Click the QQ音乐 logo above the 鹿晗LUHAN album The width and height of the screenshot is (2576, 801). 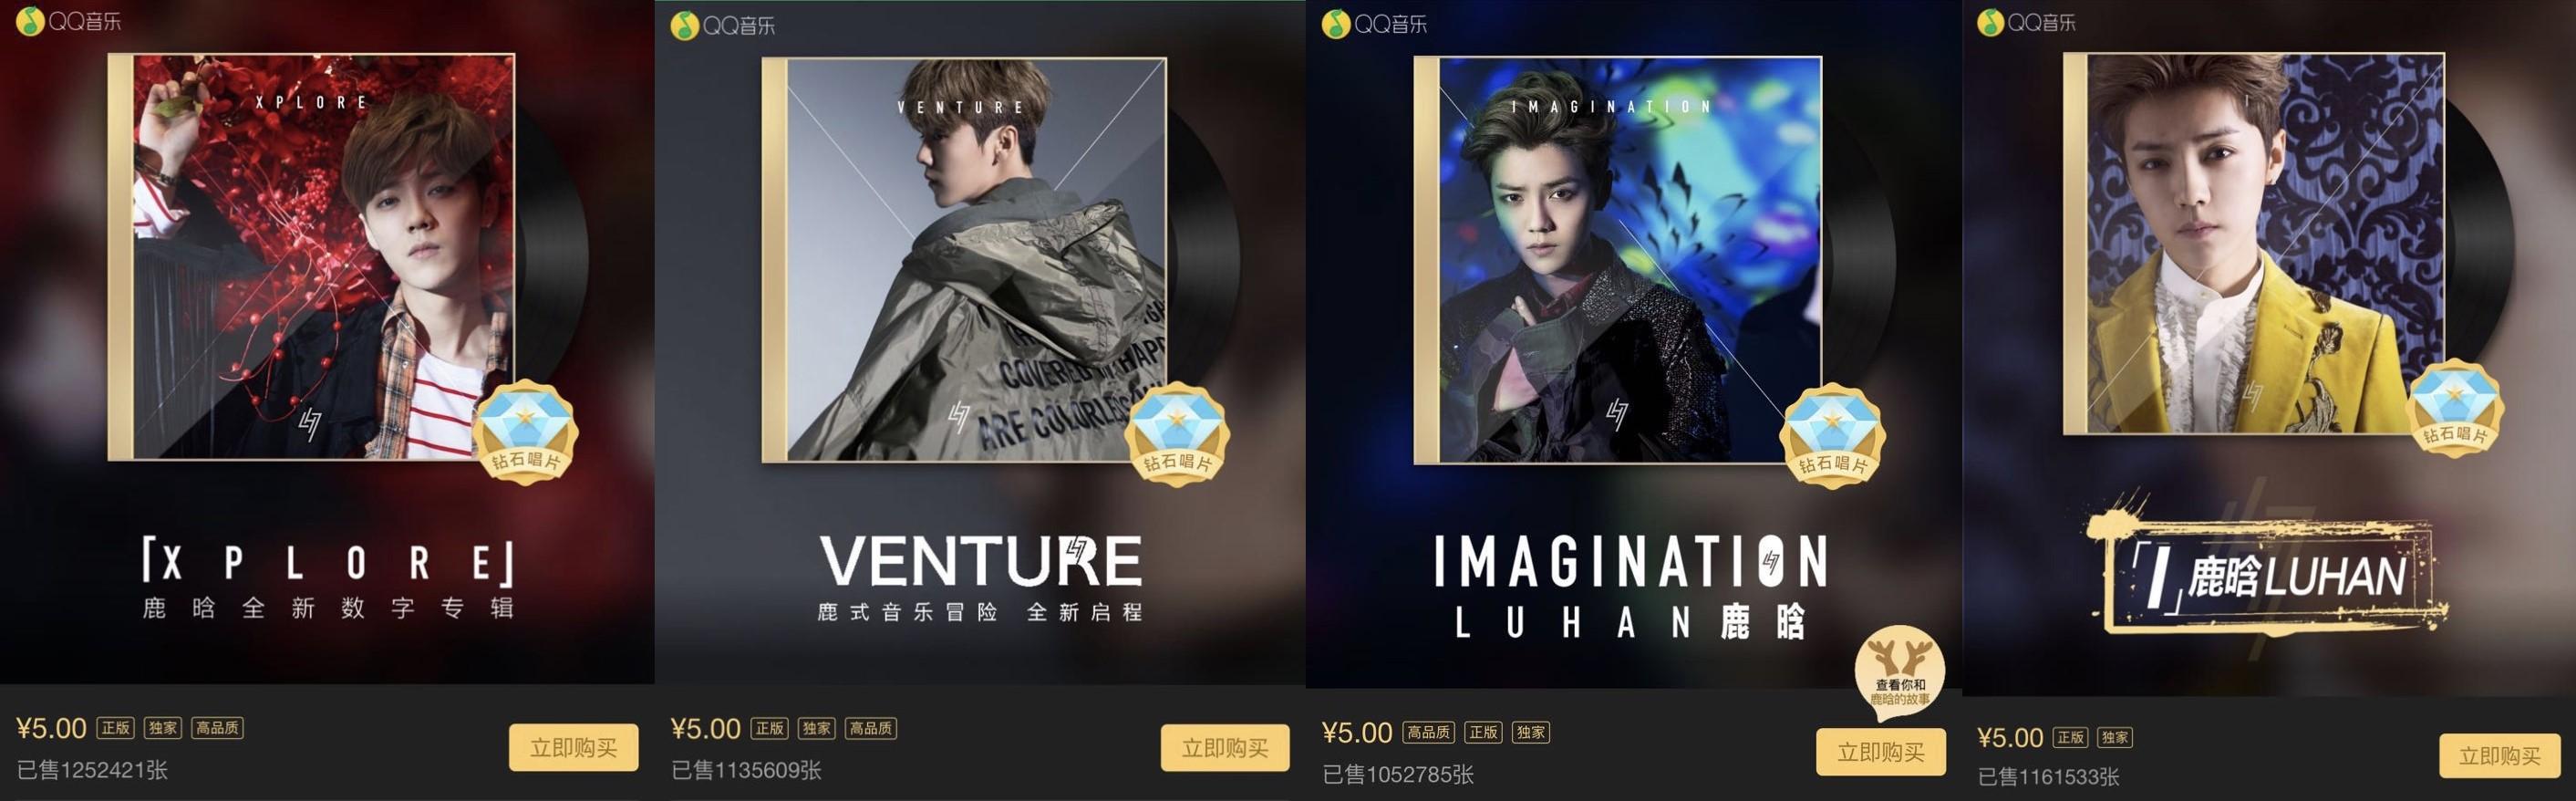click(x=2027, y=22)
